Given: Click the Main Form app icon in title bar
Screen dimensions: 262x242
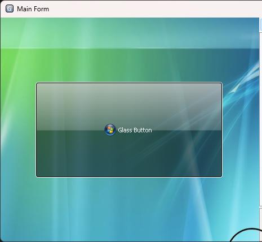Looking at the screenshot, I should (x=10, y=8).
